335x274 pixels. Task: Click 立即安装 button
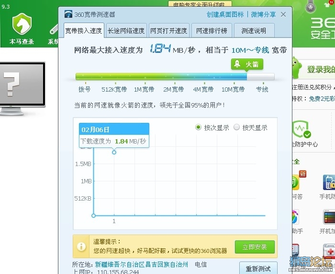pyautogui.click(x=255, y=247)
